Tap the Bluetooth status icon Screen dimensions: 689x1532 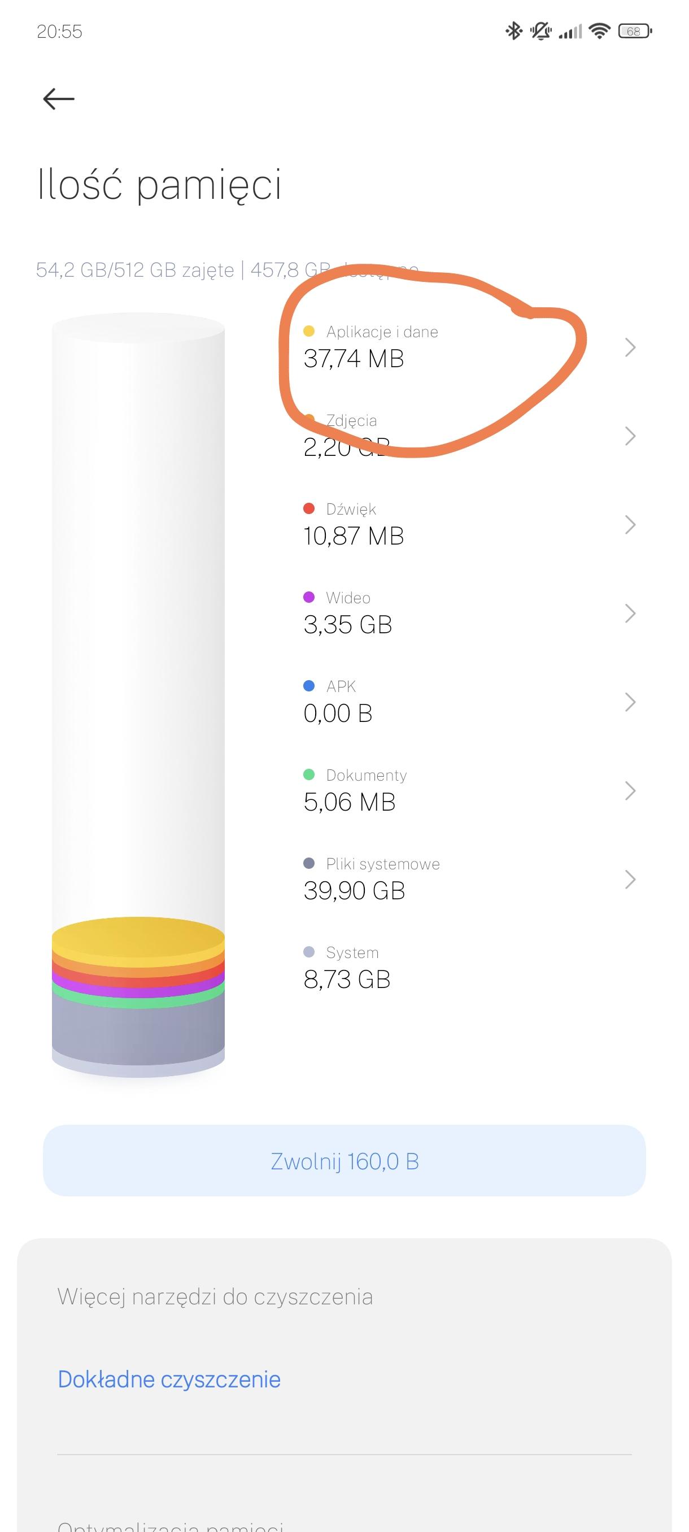[513, 31]
